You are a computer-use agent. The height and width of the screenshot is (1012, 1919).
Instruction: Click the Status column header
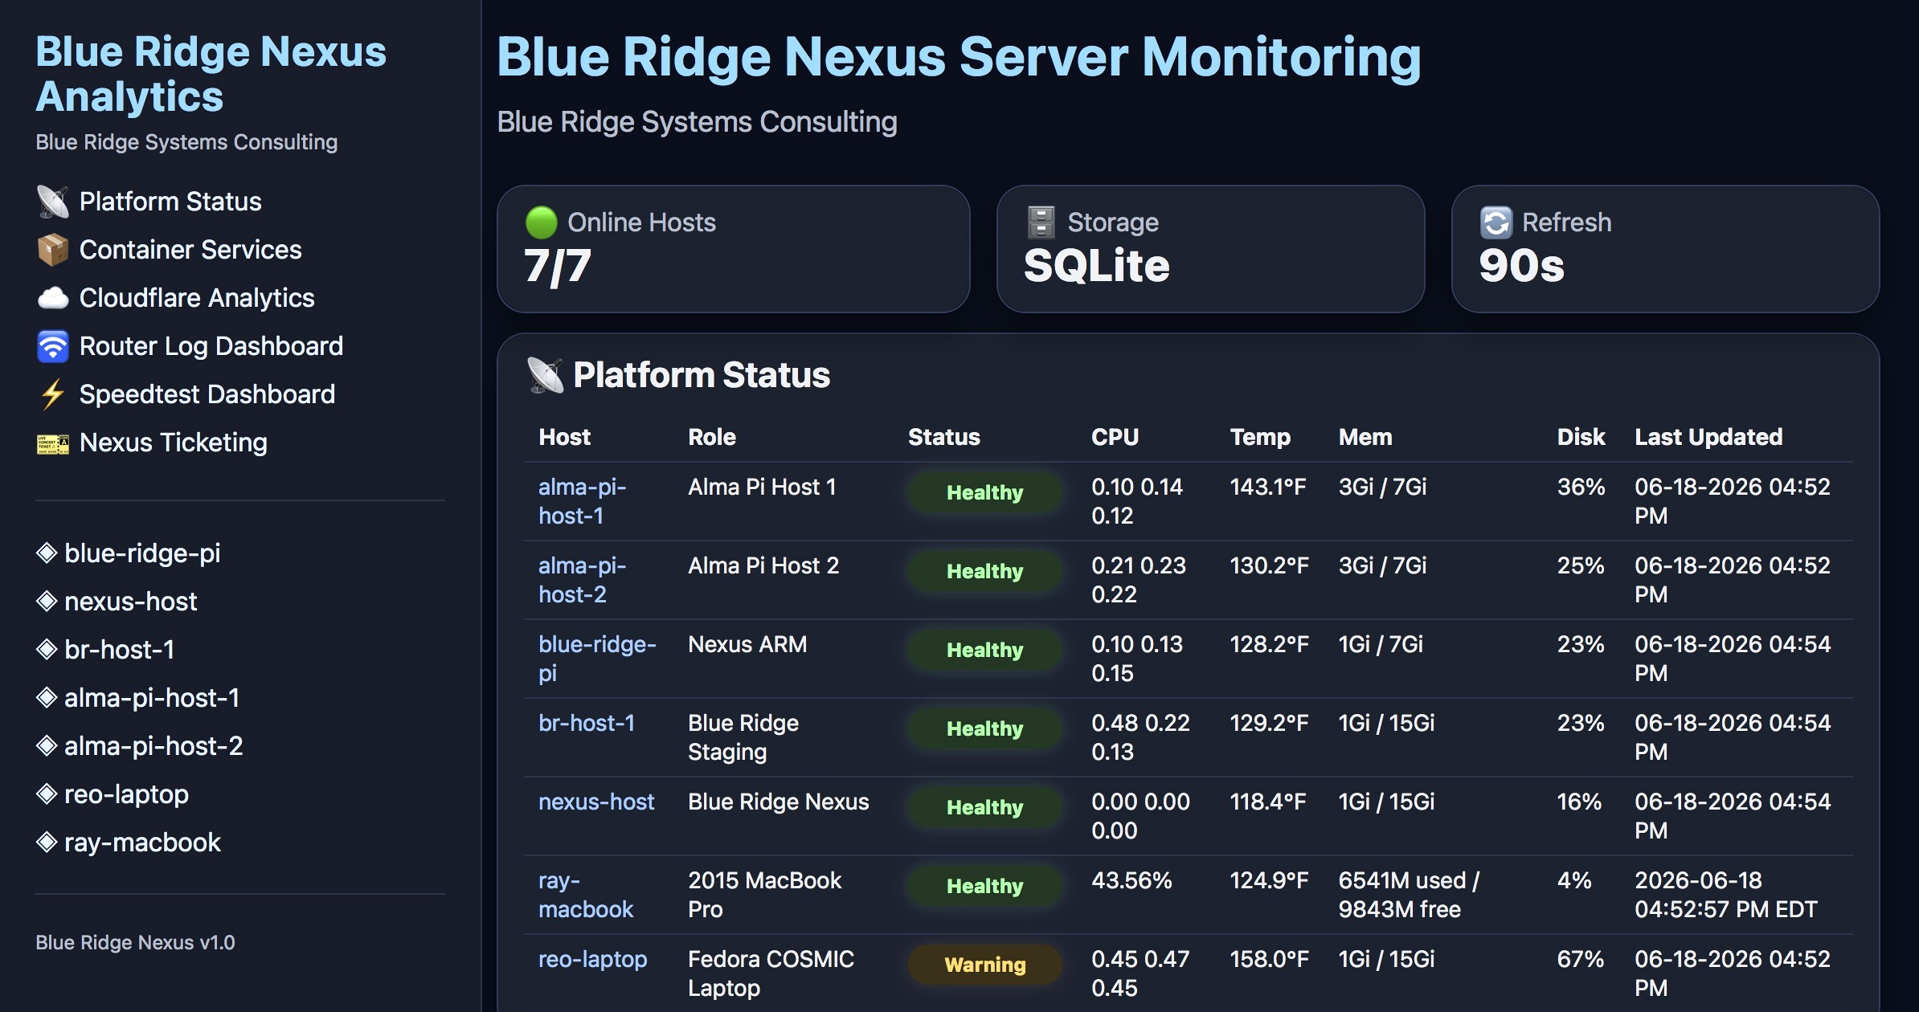(944, 437)
